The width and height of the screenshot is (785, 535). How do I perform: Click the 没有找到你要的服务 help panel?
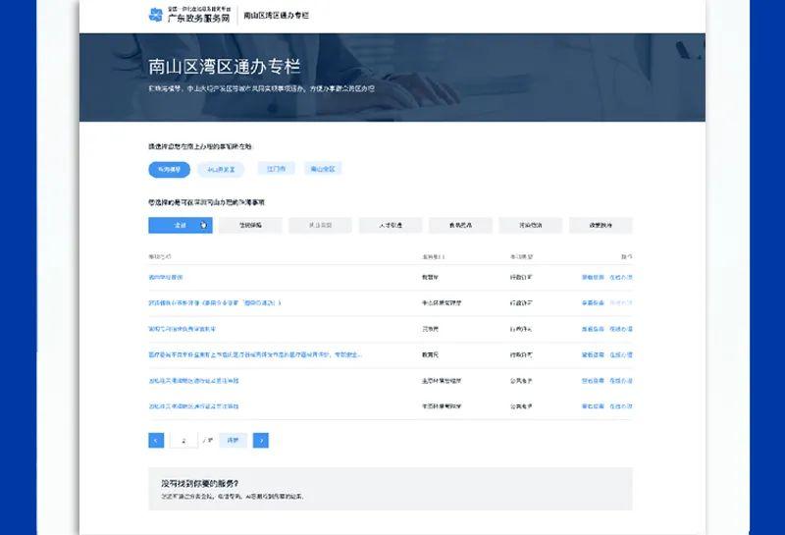[x=390, y=489]
